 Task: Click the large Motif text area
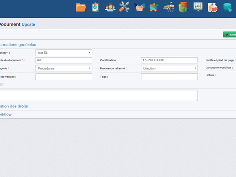point(99,95)
